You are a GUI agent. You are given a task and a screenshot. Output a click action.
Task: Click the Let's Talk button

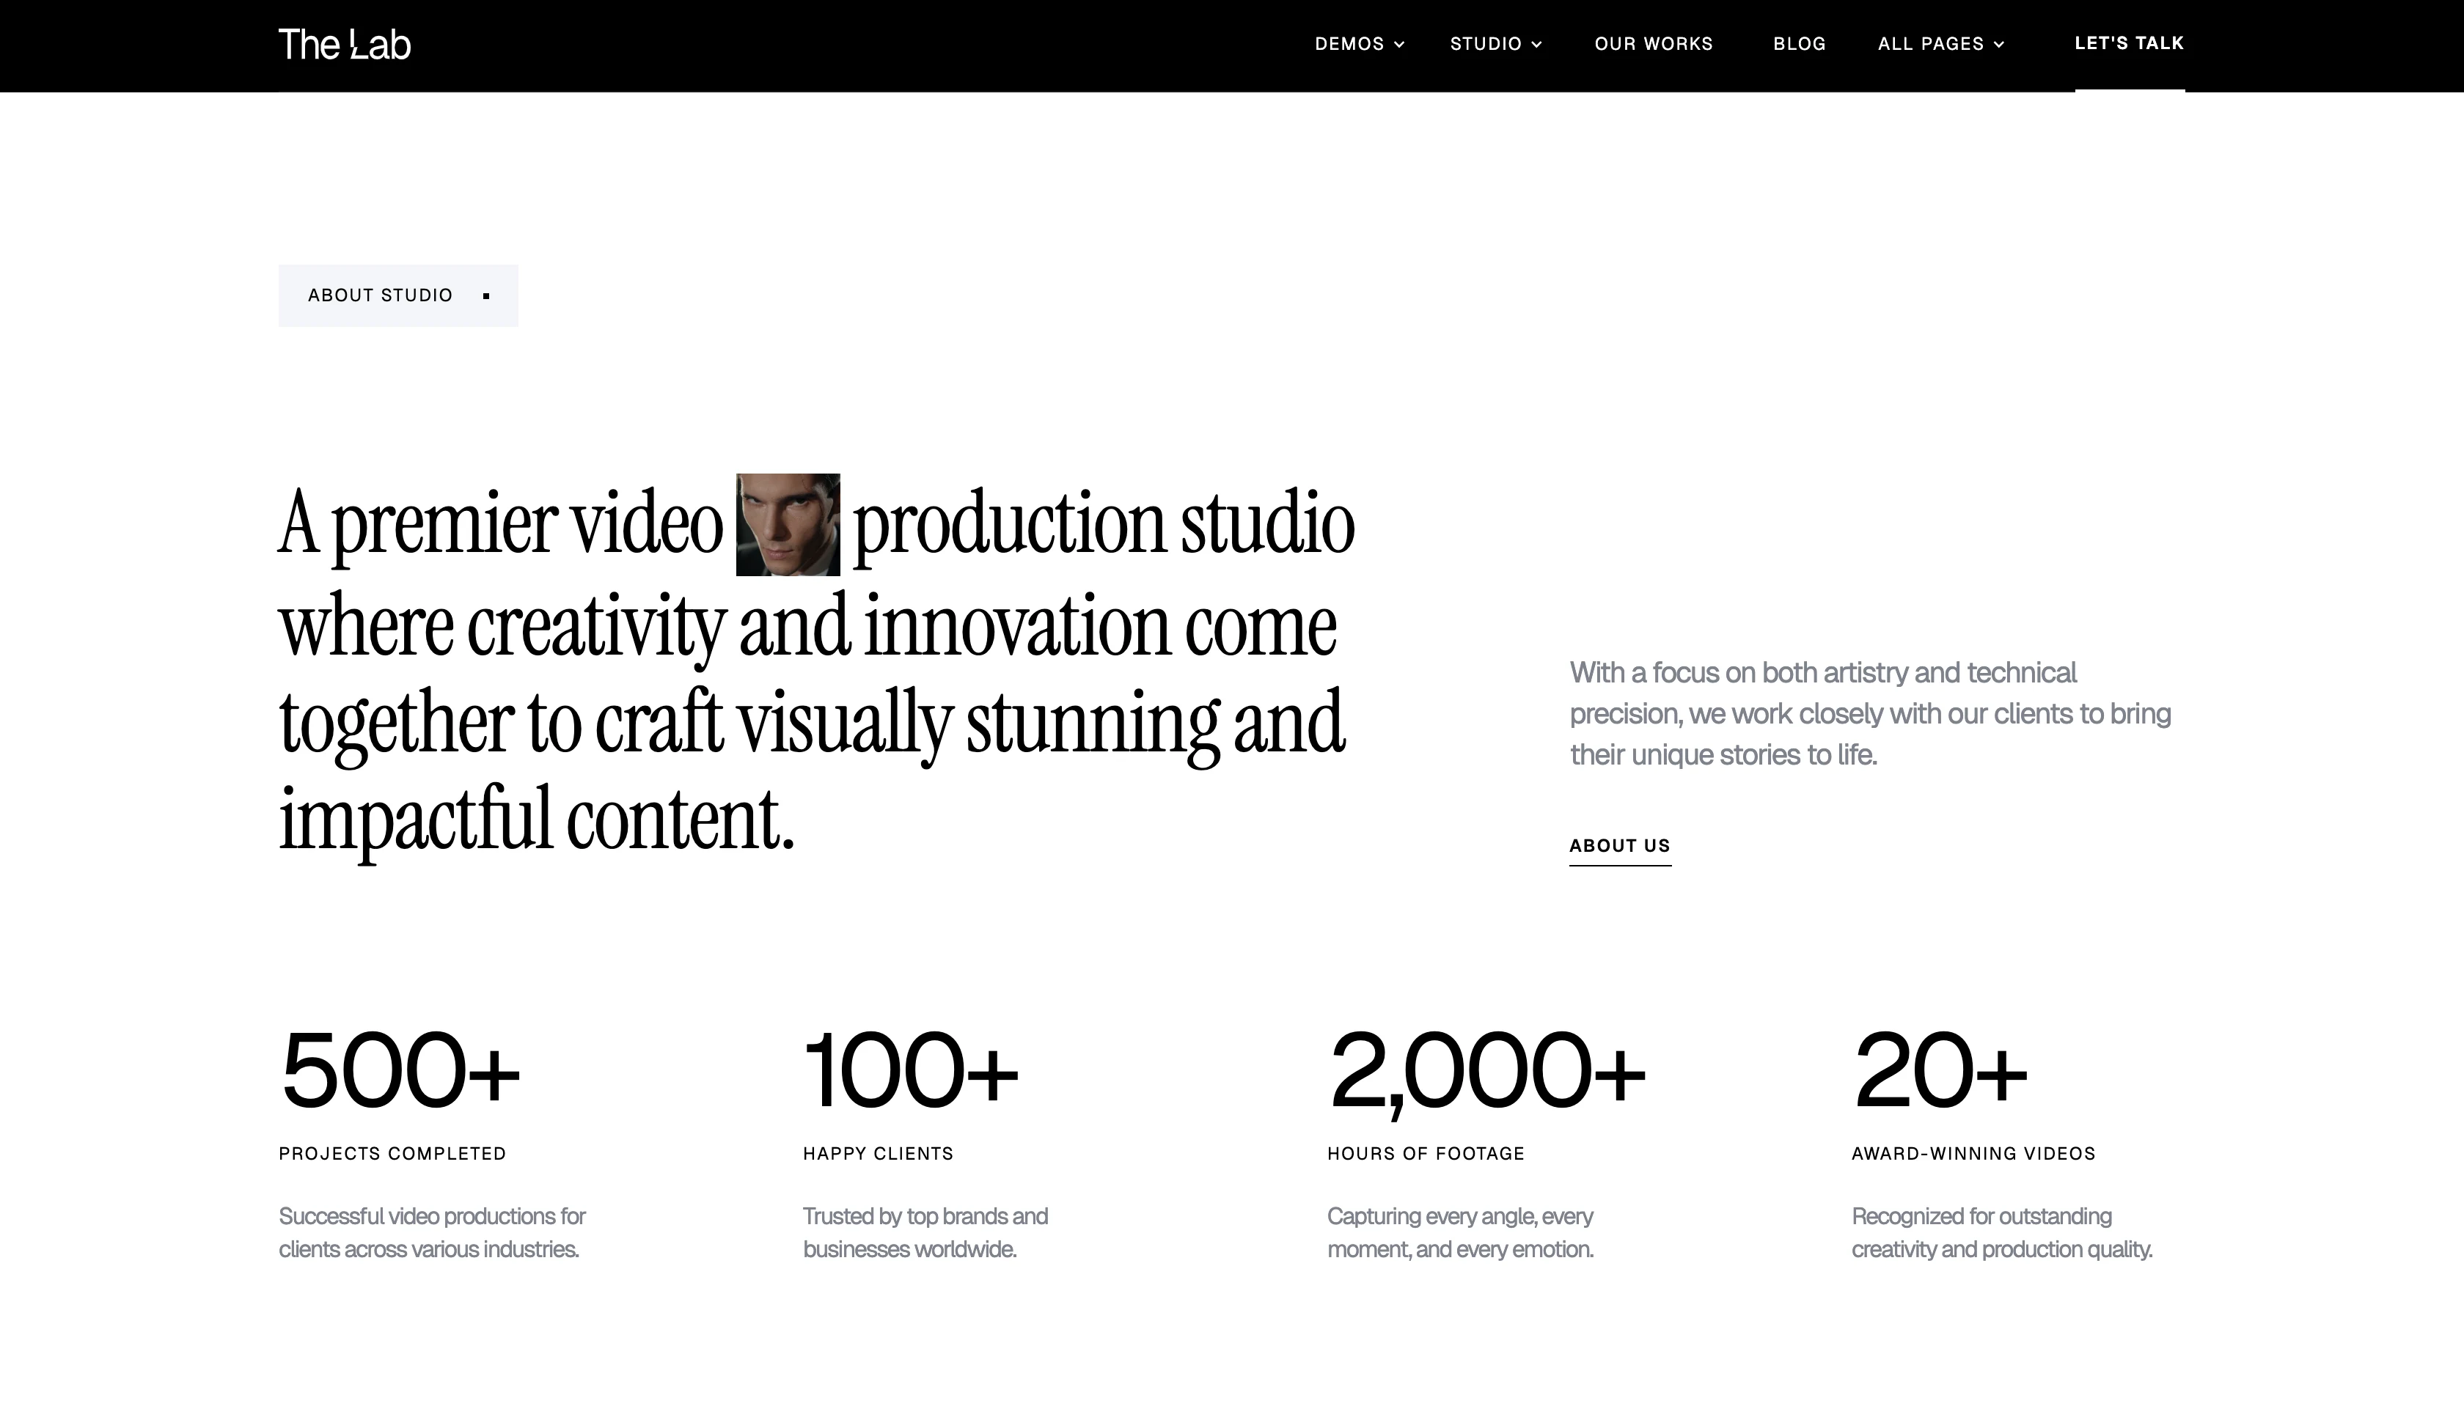point(2129,43)
